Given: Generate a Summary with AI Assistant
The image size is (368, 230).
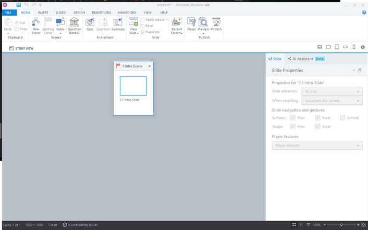Looking at the screenshot, I should click(118, 24).
